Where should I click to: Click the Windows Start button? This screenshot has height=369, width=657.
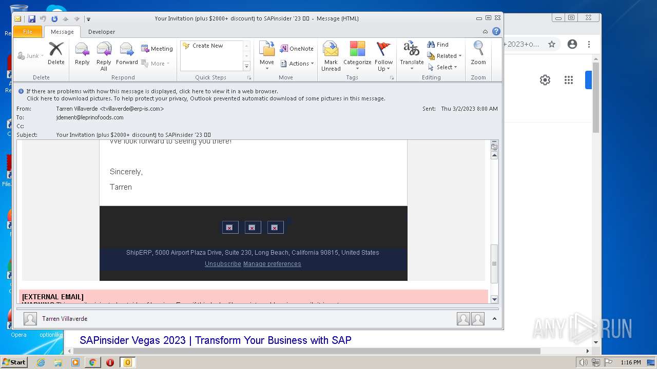coord(14,362)
